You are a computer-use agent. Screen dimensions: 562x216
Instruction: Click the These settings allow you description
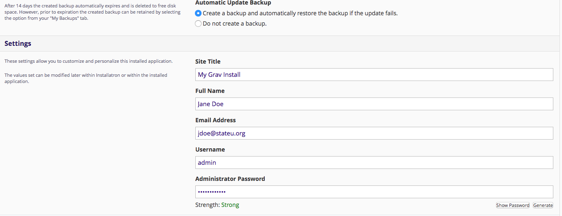pos(88,61)
